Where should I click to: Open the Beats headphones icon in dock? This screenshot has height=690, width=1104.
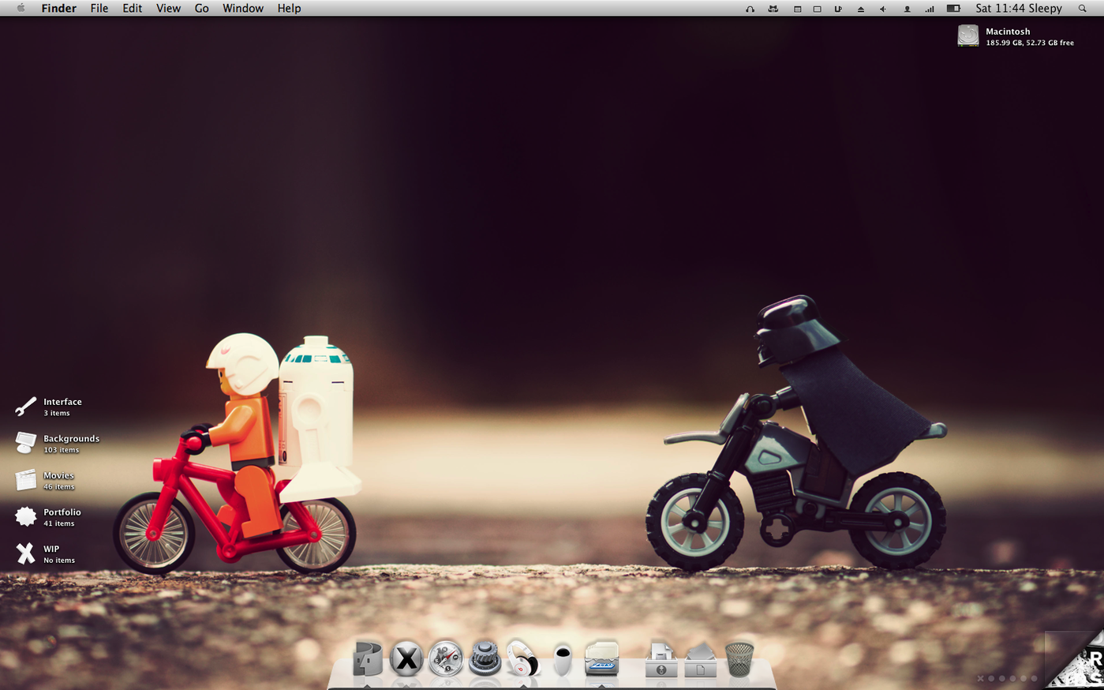pos(522,658)
